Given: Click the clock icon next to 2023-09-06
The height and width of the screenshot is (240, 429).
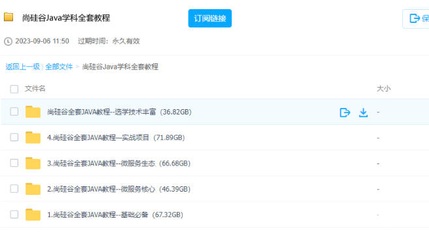Looking at the screenshot, I should [8, 41].
